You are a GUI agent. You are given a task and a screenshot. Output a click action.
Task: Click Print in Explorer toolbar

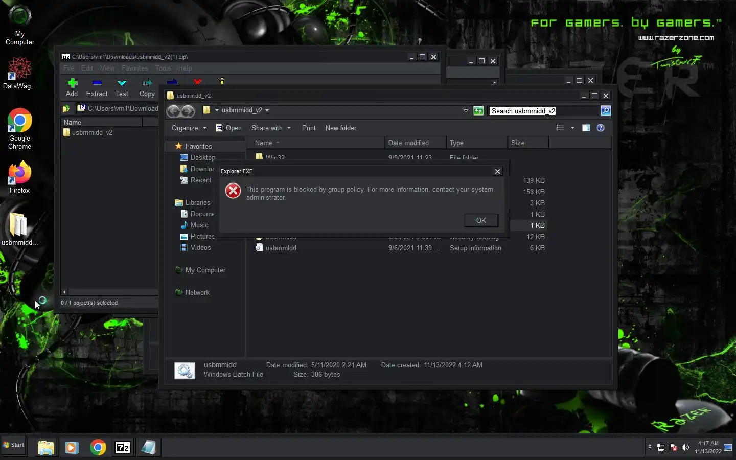click(x=309, y=128)
